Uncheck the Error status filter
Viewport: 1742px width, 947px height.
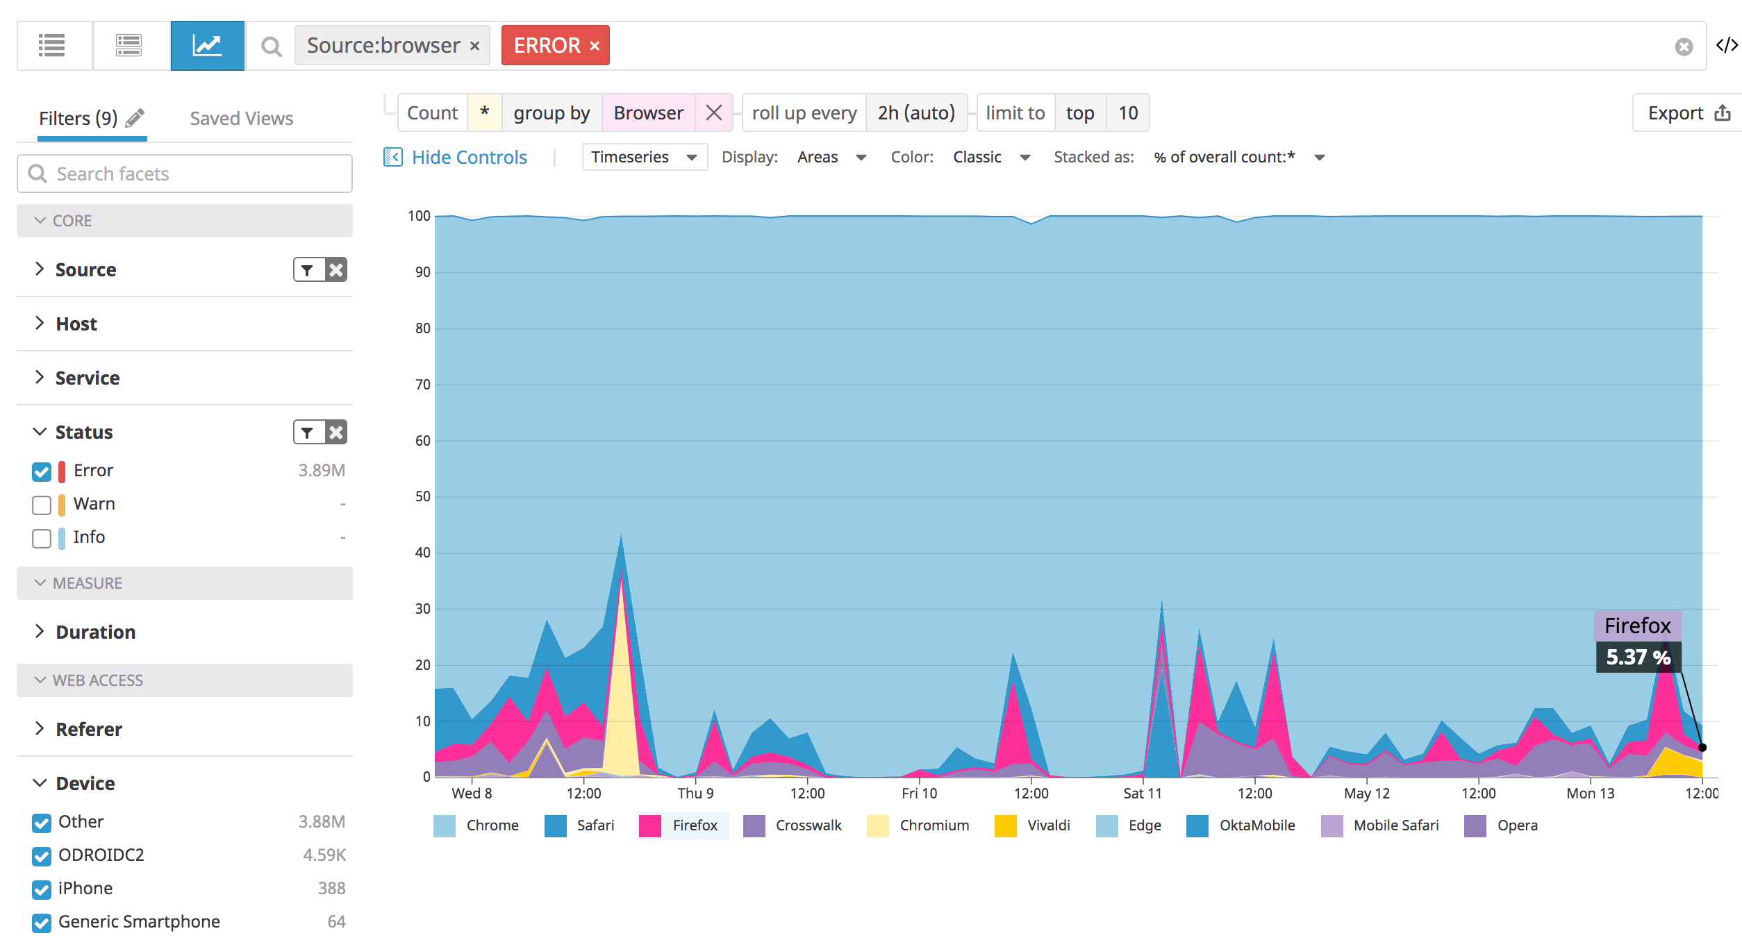(41, 471)
